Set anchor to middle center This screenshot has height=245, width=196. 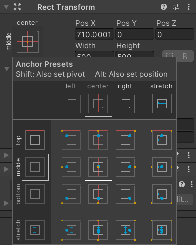pos(99,167)
